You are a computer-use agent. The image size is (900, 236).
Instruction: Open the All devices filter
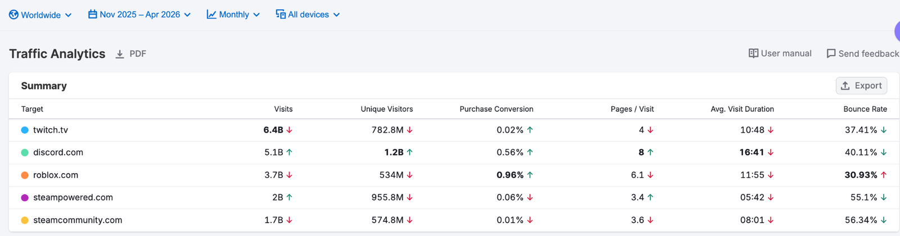click(308, 15)
